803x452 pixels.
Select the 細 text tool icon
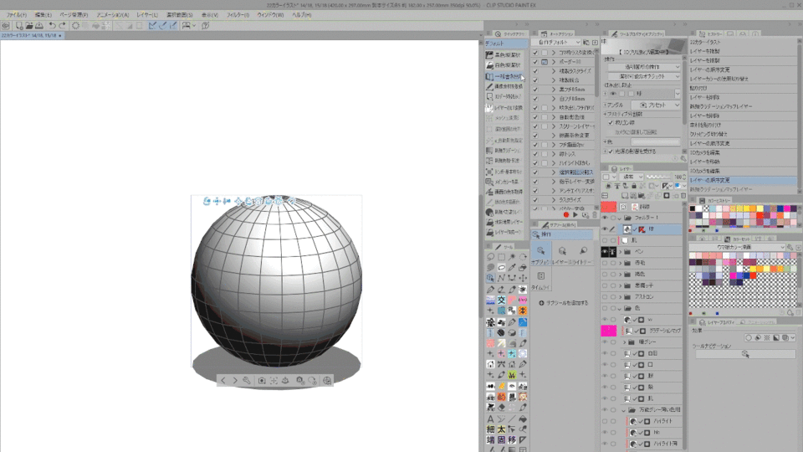tap(490, 429)
